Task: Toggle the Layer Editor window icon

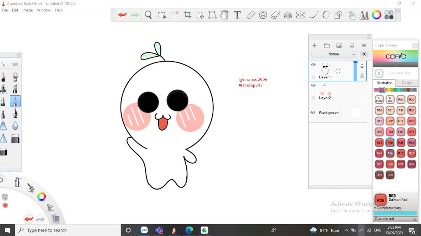Action: 352,15
